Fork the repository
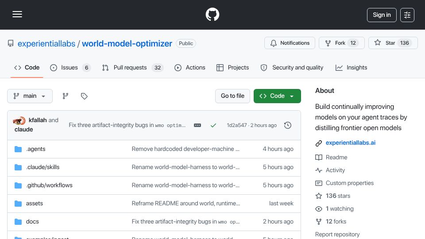The image size is (425, 239). tap(342, 43)
